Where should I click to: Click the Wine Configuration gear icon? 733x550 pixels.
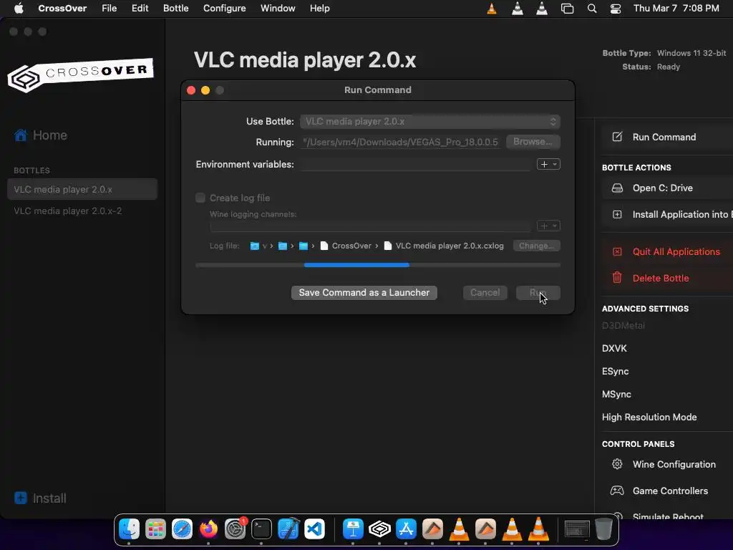click(x=617, y=464)
